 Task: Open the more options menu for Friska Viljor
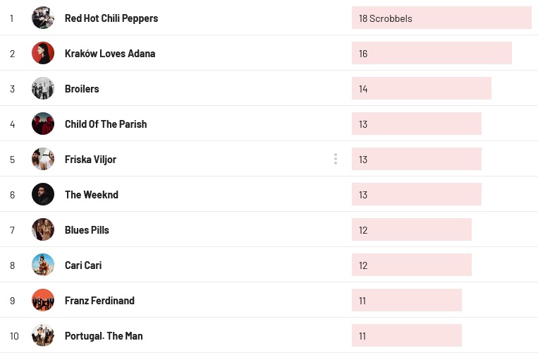click(336, 159)
